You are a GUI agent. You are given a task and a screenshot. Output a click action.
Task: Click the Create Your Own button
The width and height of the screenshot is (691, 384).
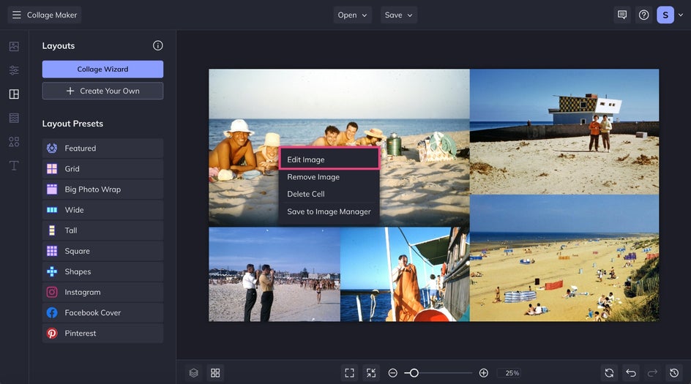(x=102, y=91)
